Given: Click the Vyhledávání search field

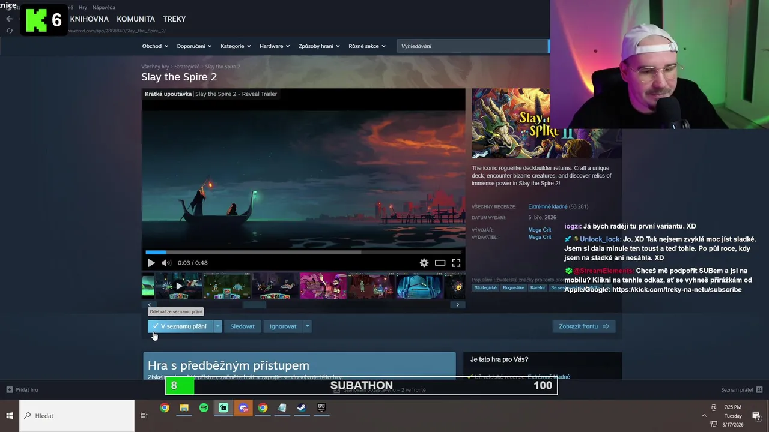Looking at the screenshot, I should click(x=472, y=46).
